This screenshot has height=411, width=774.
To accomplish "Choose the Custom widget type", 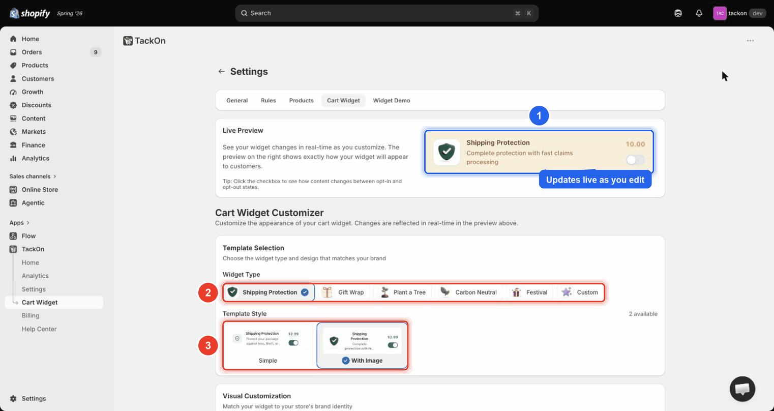I will 580,292.
